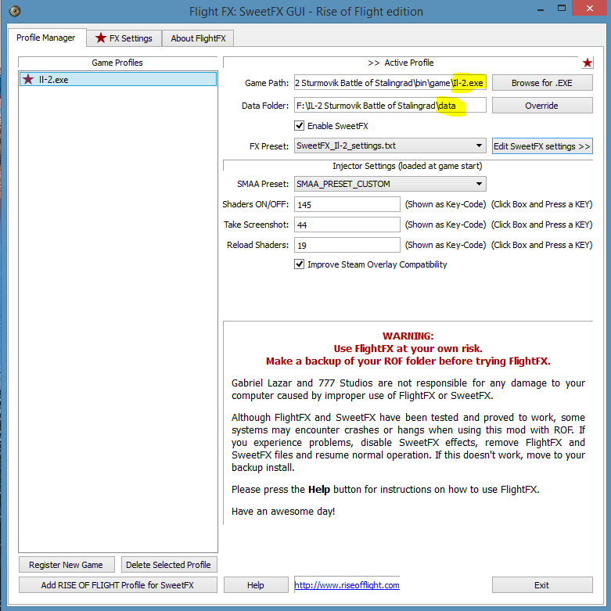Maximize the Flight FX window
This screenshot has height=611, width=611.
[562, 9]
